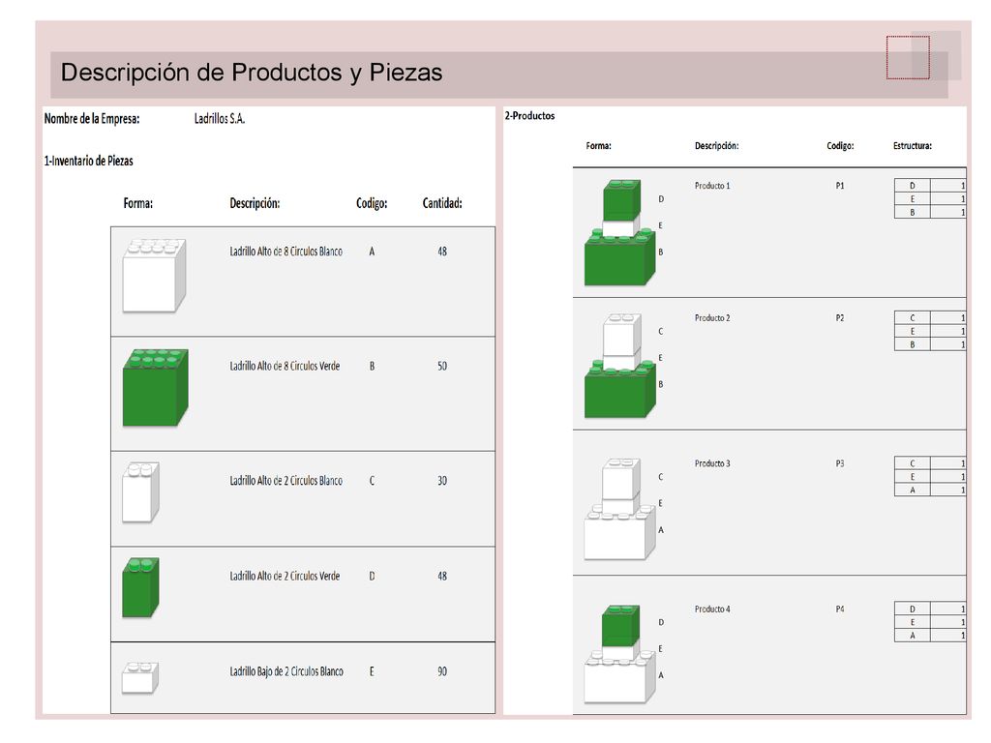Screen dimensions: 991x743
Task: Click the title 'Descripción de Productos y Piezas'
Action: (x=252, y=72)
